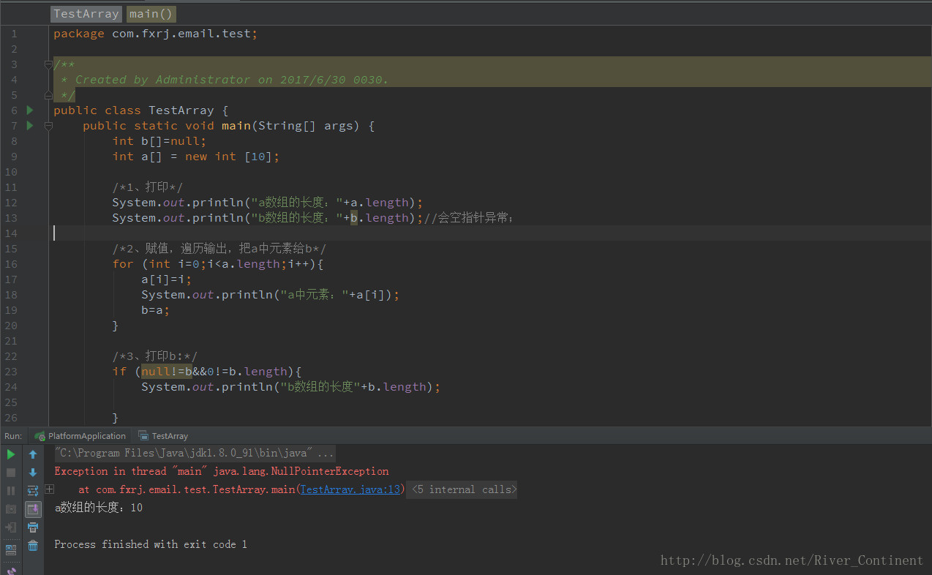Click the Stop process square icon
Viewport: 932px width, 575px height.
[x=11, y=473]
